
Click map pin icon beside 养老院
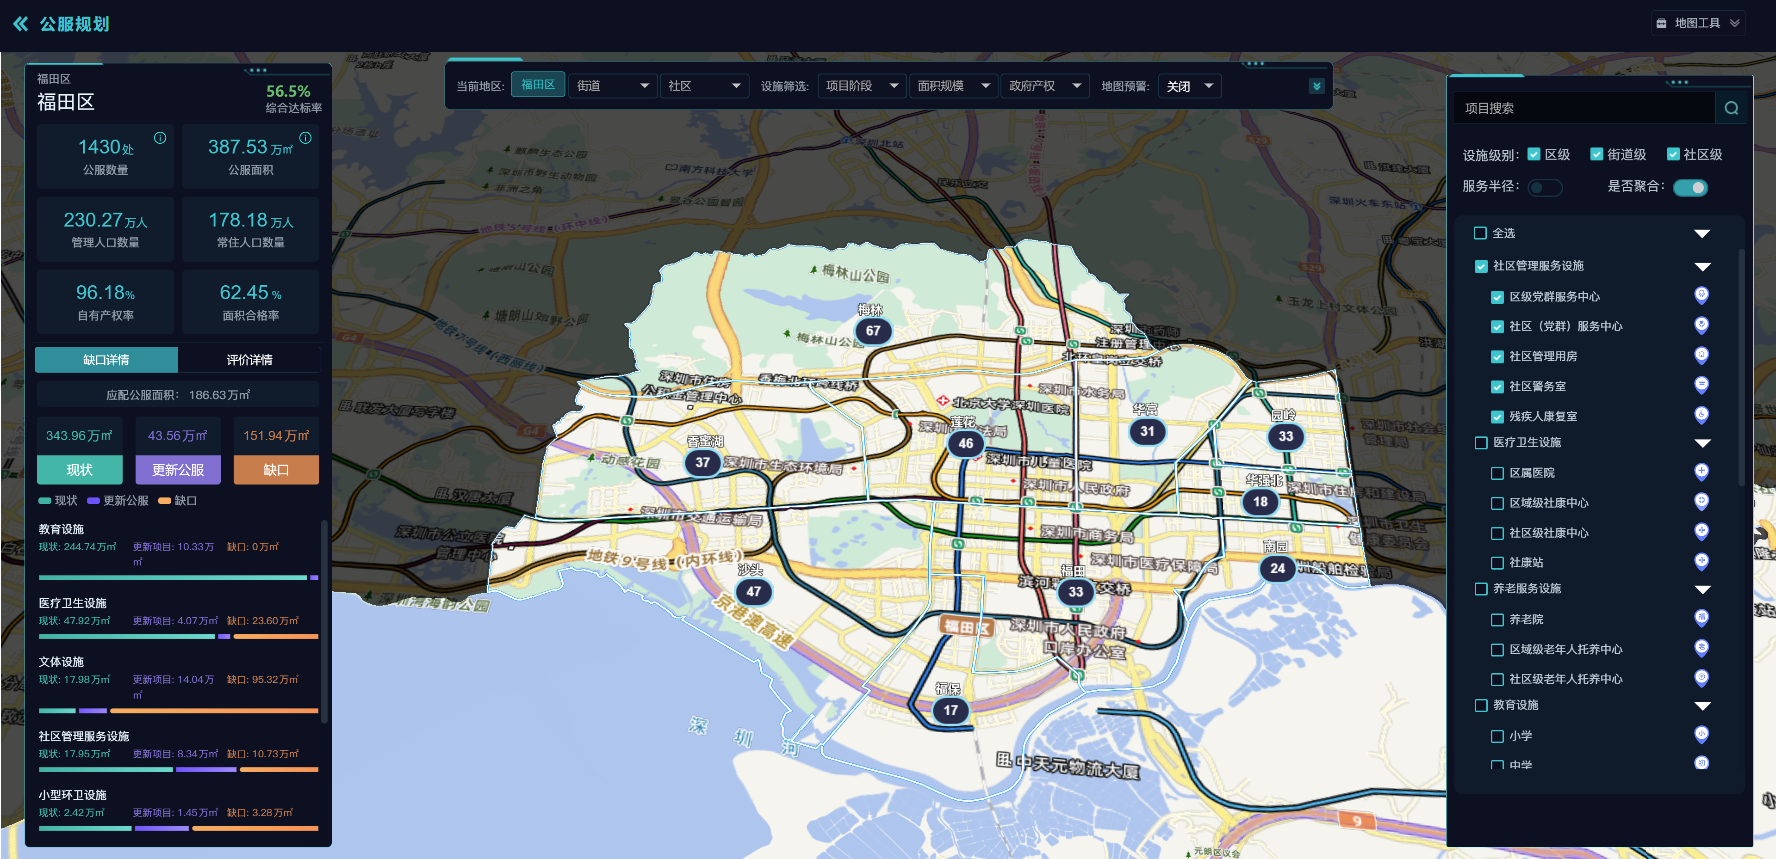[x=1701, y=618]
